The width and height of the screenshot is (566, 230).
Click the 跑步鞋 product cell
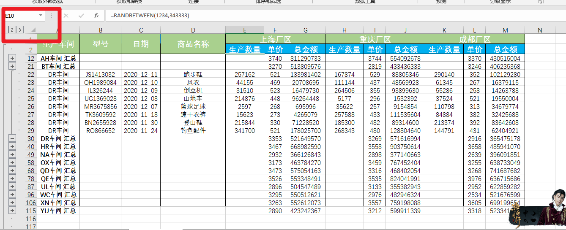click(193, 74)
